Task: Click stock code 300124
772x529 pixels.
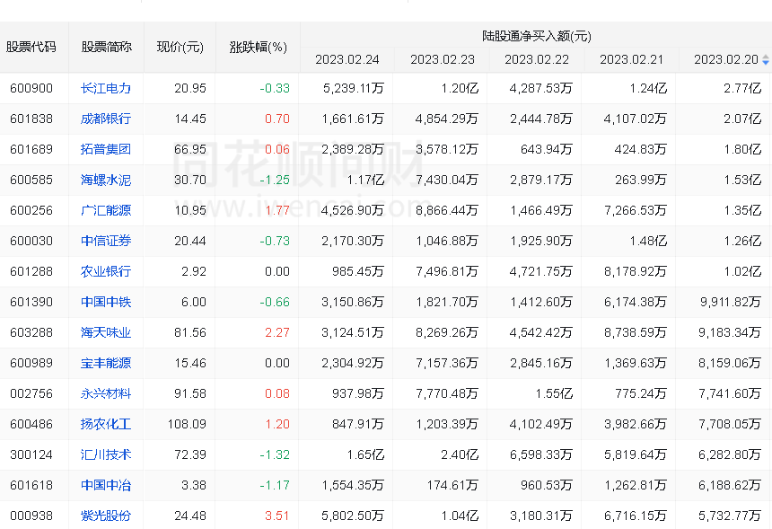Action: (x=31, y=454)
